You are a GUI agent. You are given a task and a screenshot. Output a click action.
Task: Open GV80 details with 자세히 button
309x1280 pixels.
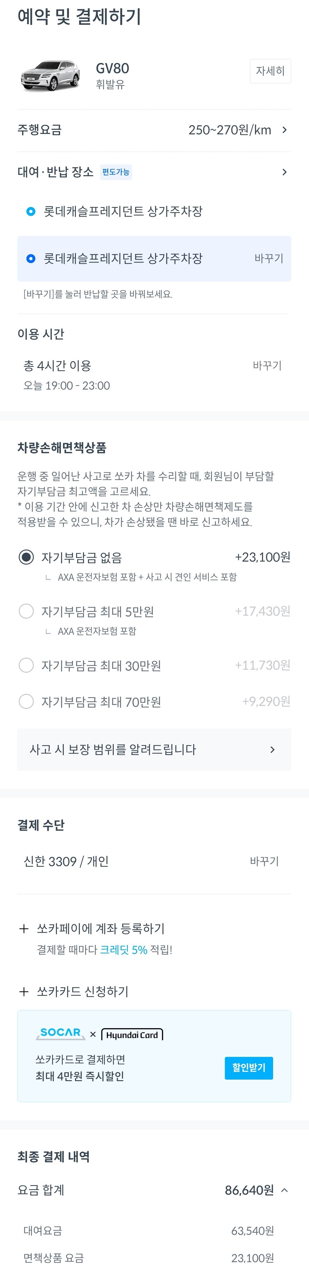coord(270,71)
